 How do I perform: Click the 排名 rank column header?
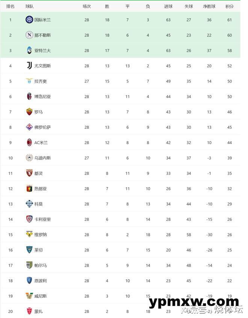[x=11, y=6]
